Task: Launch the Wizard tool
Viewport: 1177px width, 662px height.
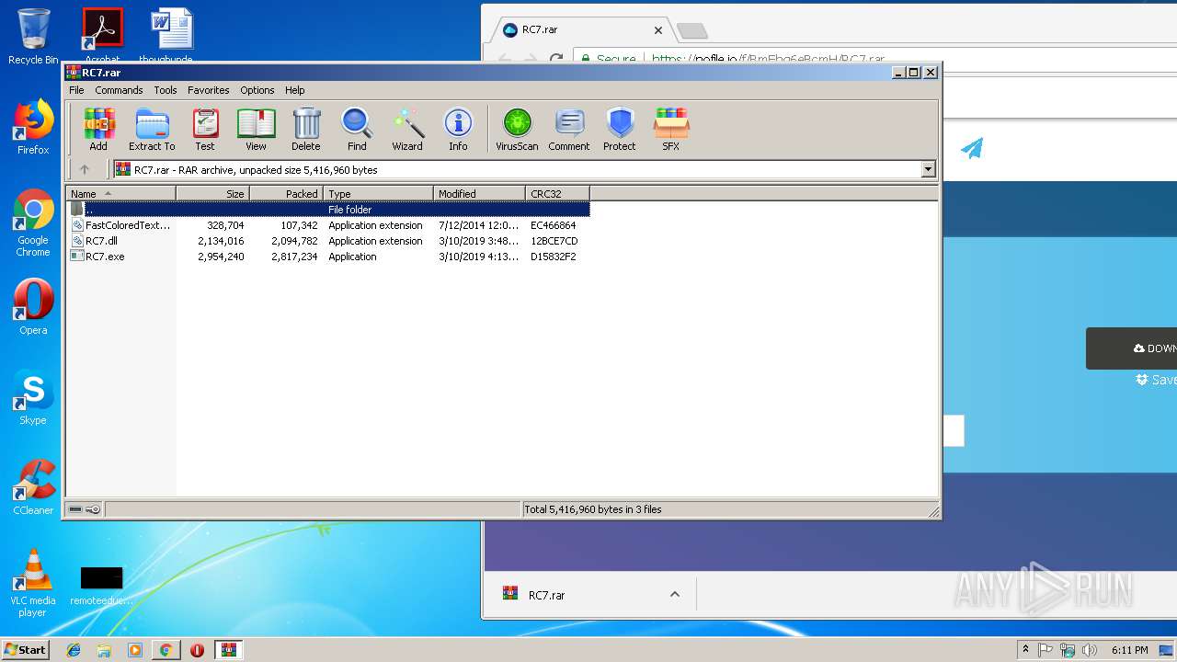Action: coord(407,129)
